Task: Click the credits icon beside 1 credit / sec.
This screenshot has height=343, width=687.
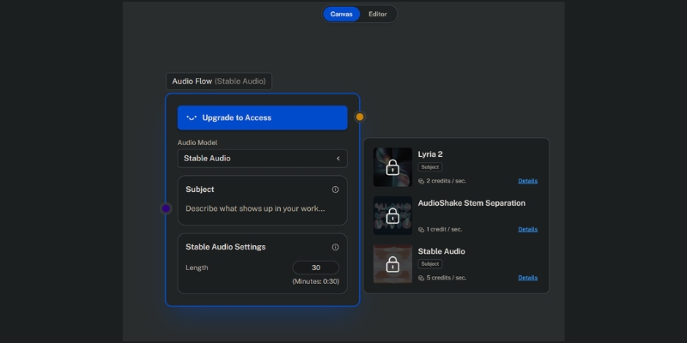Action: tap(421, 230)
